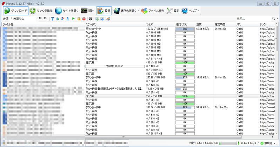
Task: Click size cell 0 / 817.37 MB
Action: click(154, 59)
